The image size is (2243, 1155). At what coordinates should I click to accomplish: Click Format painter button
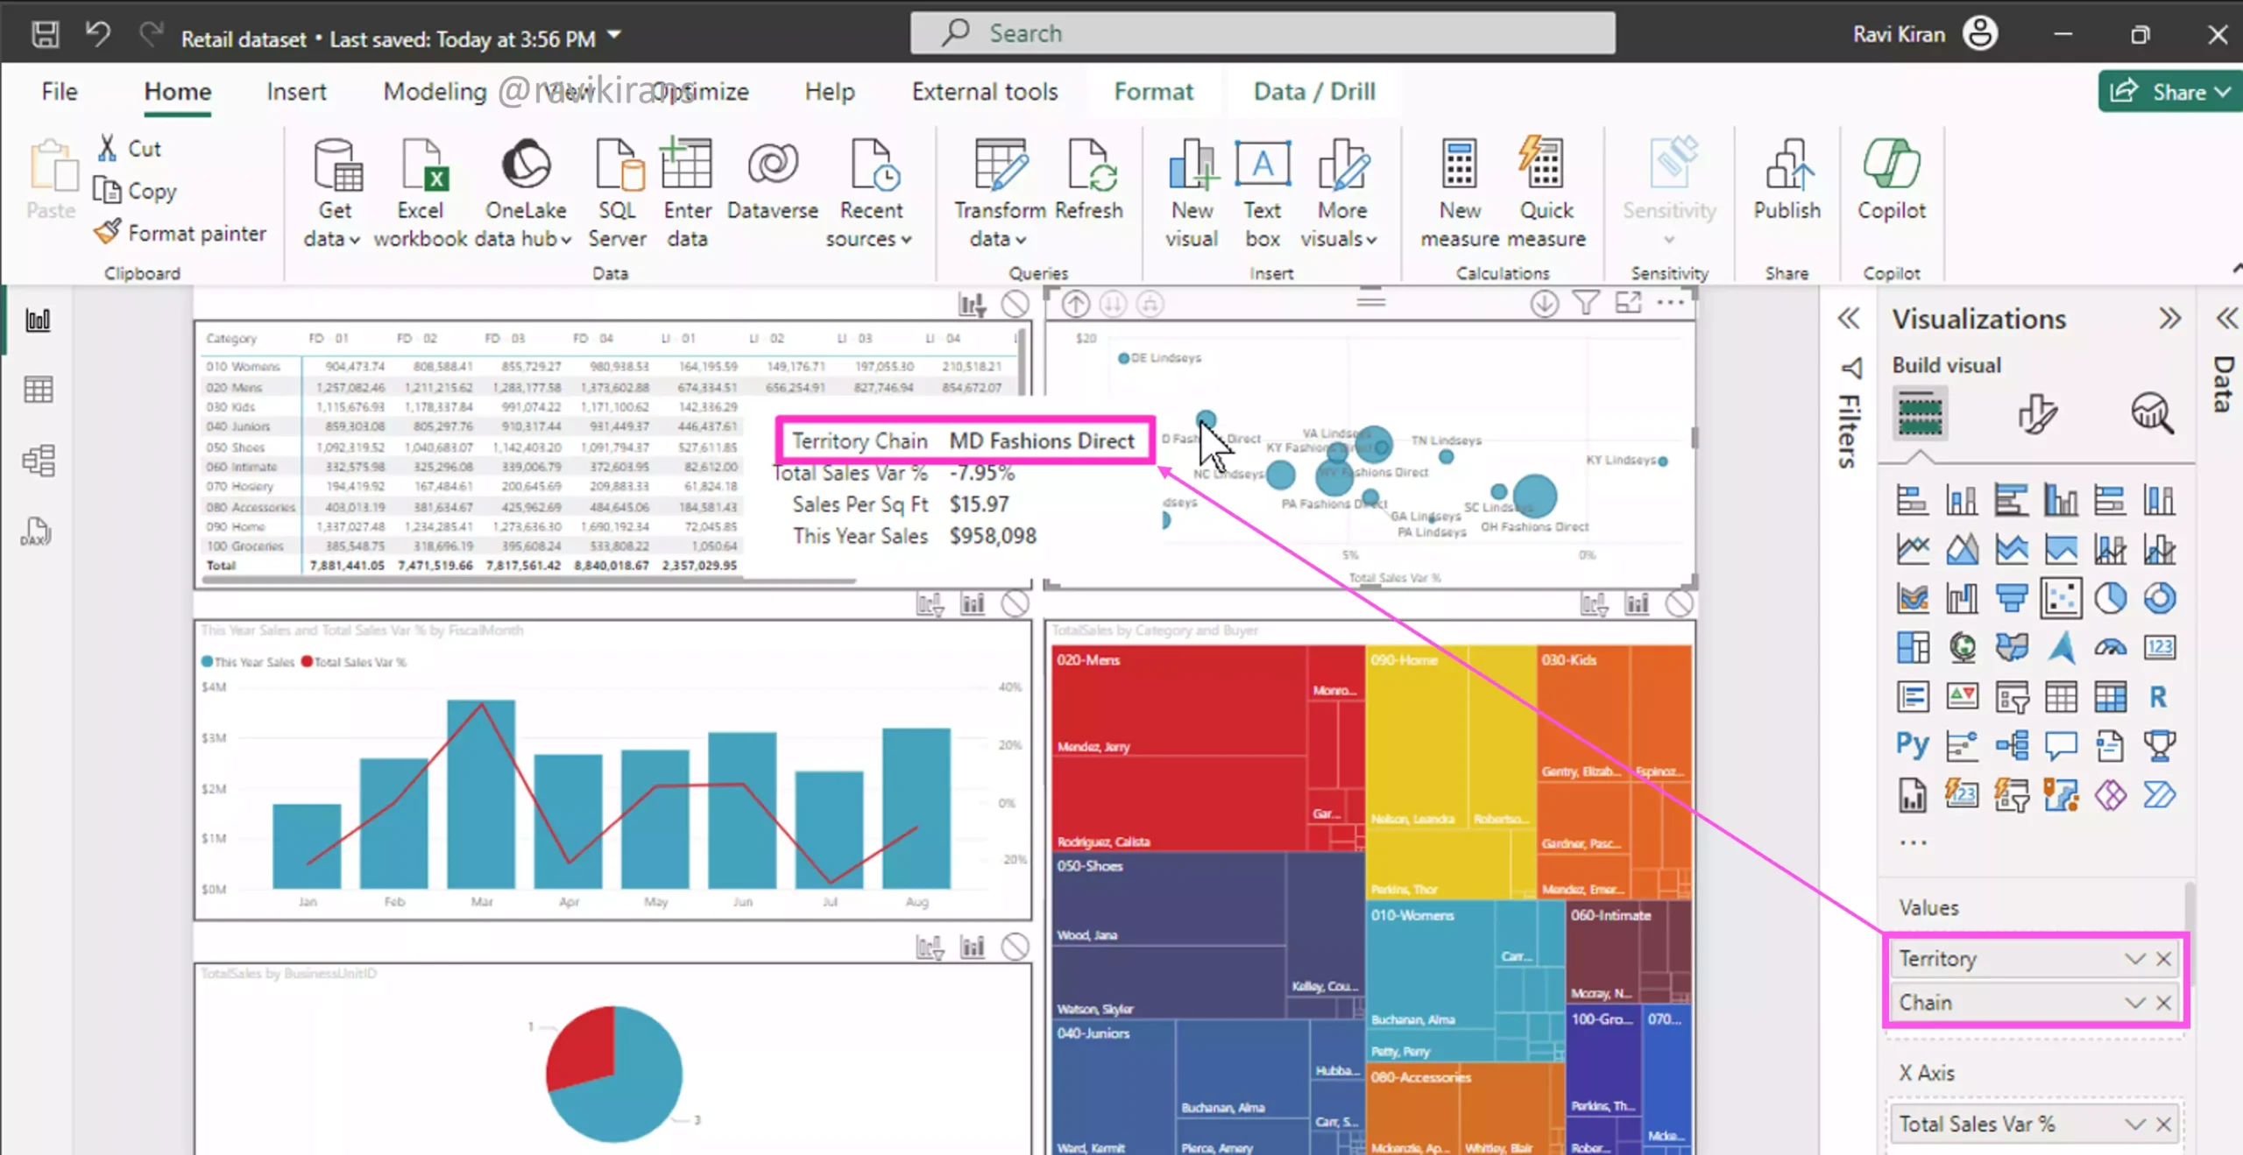[180, 233]
